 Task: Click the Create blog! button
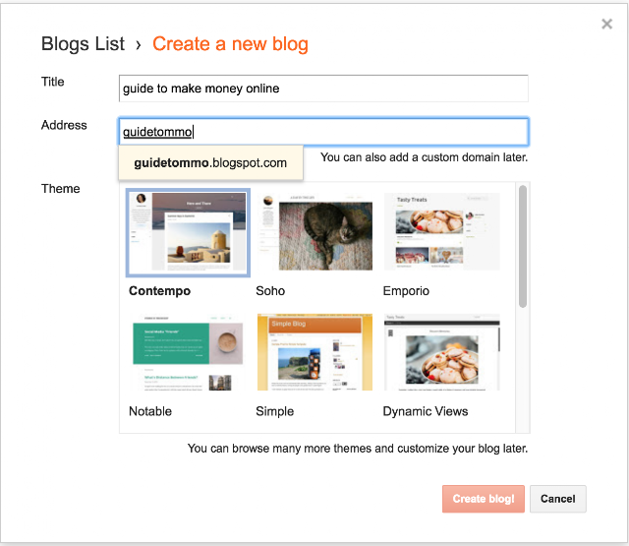[x=484, y=499]
